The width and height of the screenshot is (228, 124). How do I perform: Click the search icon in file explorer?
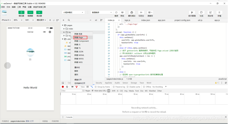69,20
